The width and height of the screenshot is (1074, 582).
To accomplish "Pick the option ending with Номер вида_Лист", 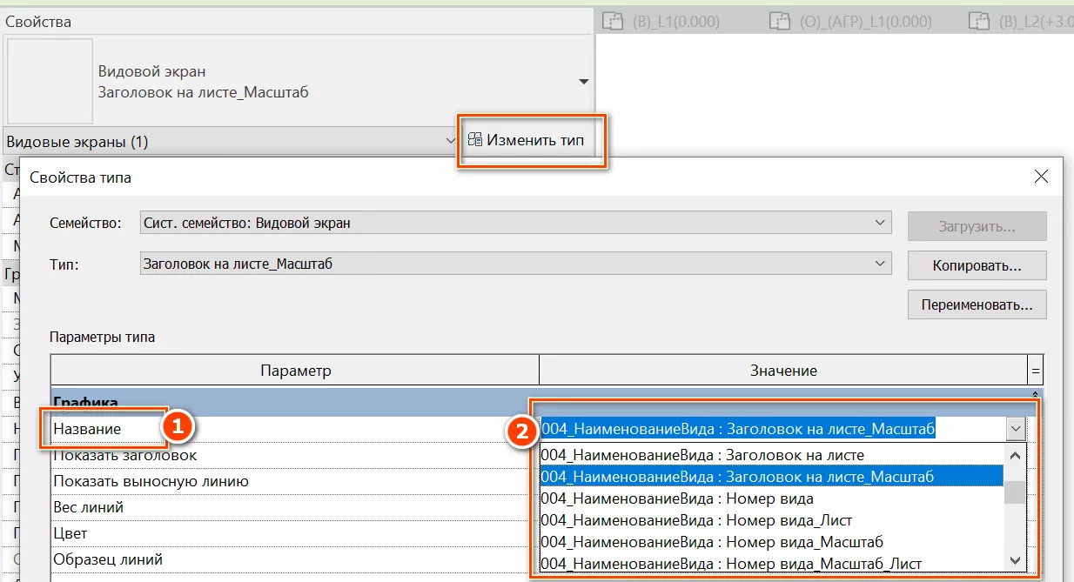I will coord(696,520).
